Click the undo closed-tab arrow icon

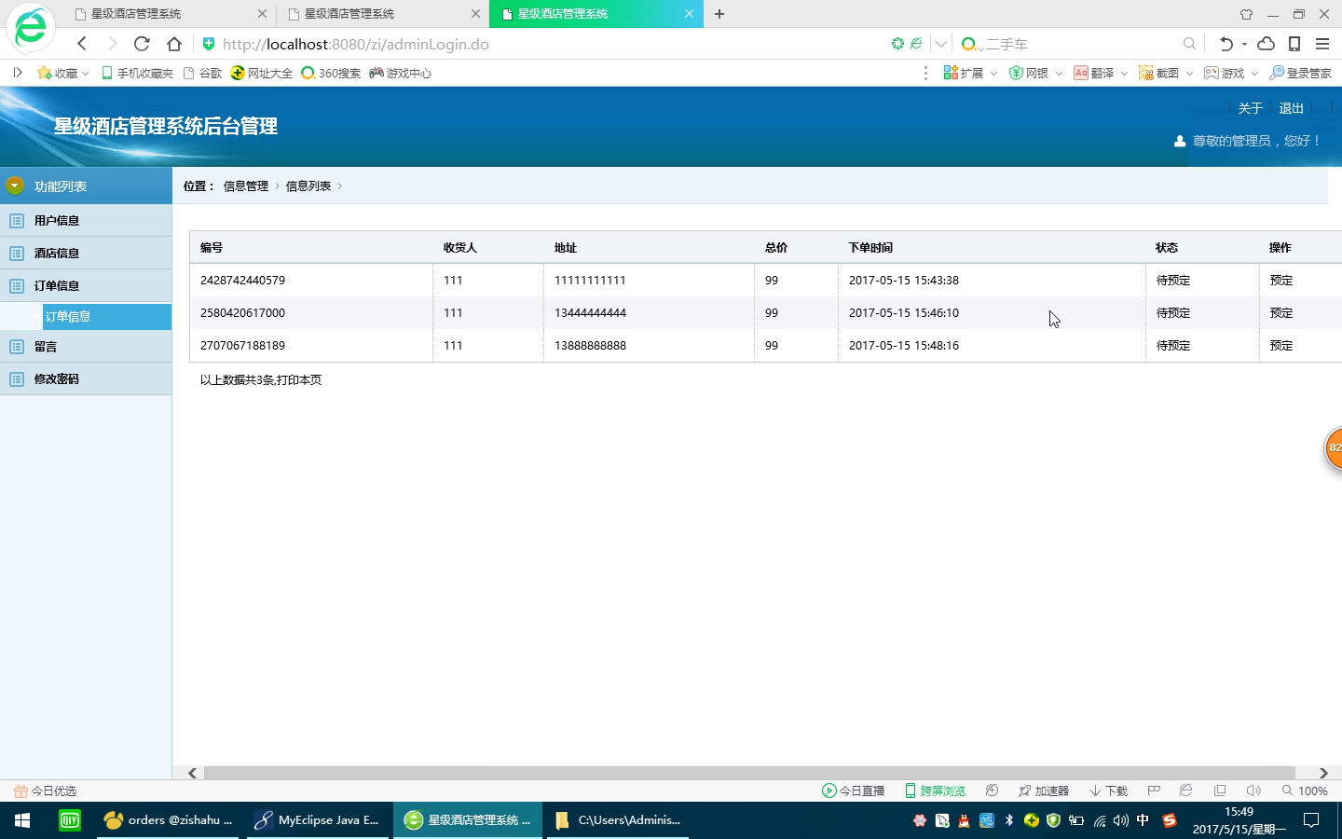1226,44
